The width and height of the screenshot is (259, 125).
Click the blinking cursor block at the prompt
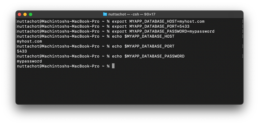[113, 66]
